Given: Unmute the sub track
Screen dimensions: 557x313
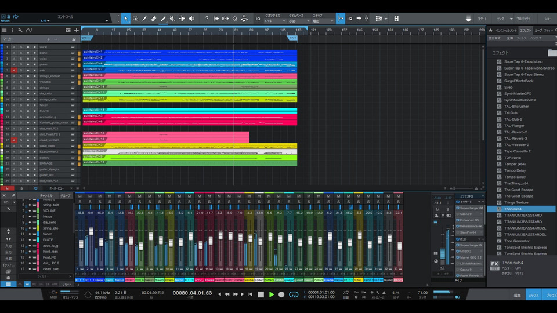Looking at the screenshot, I should coord(14,70).
